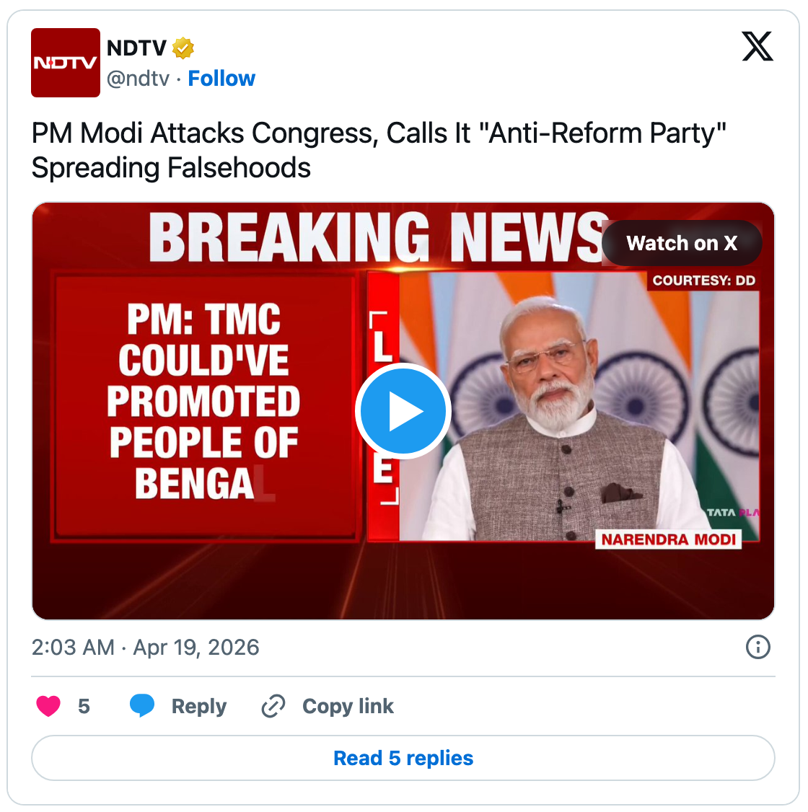This screenshot has height=812, width=808.
Task: Open the 2:03 AM Apr 19 timestamp
Action: [145, 647]
